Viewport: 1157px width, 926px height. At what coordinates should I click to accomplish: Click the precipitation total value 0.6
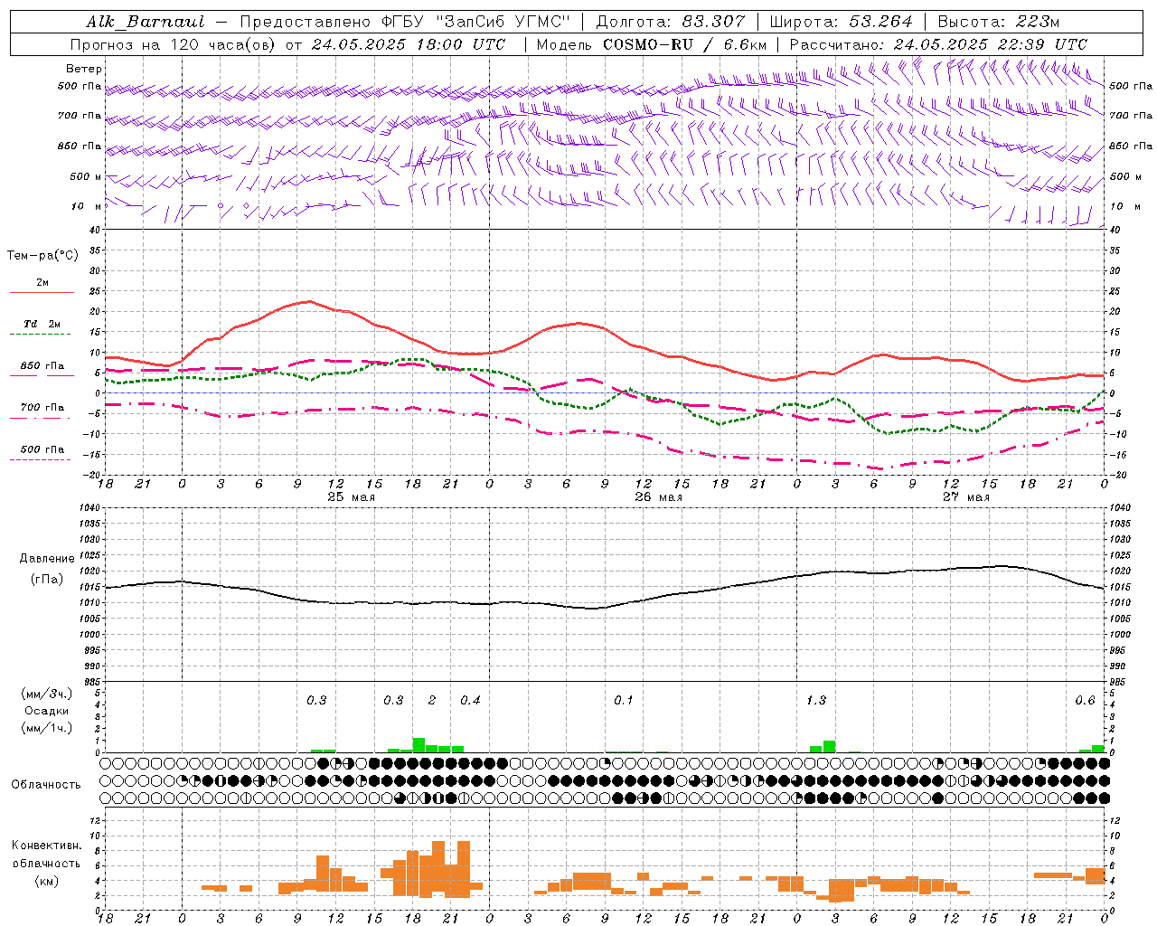[1085, 701]
